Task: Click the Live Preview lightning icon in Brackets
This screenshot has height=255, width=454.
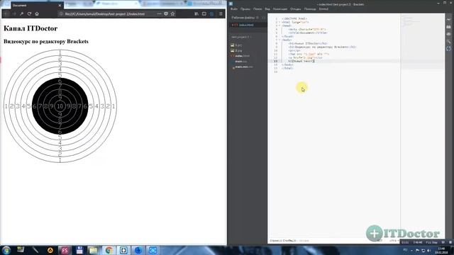Action: 449,19
